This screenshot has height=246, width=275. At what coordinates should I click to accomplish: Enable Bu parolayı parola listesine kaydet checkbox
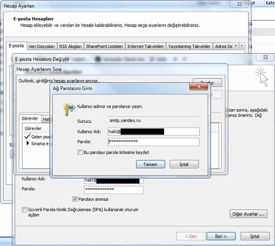tap(74, 152)
